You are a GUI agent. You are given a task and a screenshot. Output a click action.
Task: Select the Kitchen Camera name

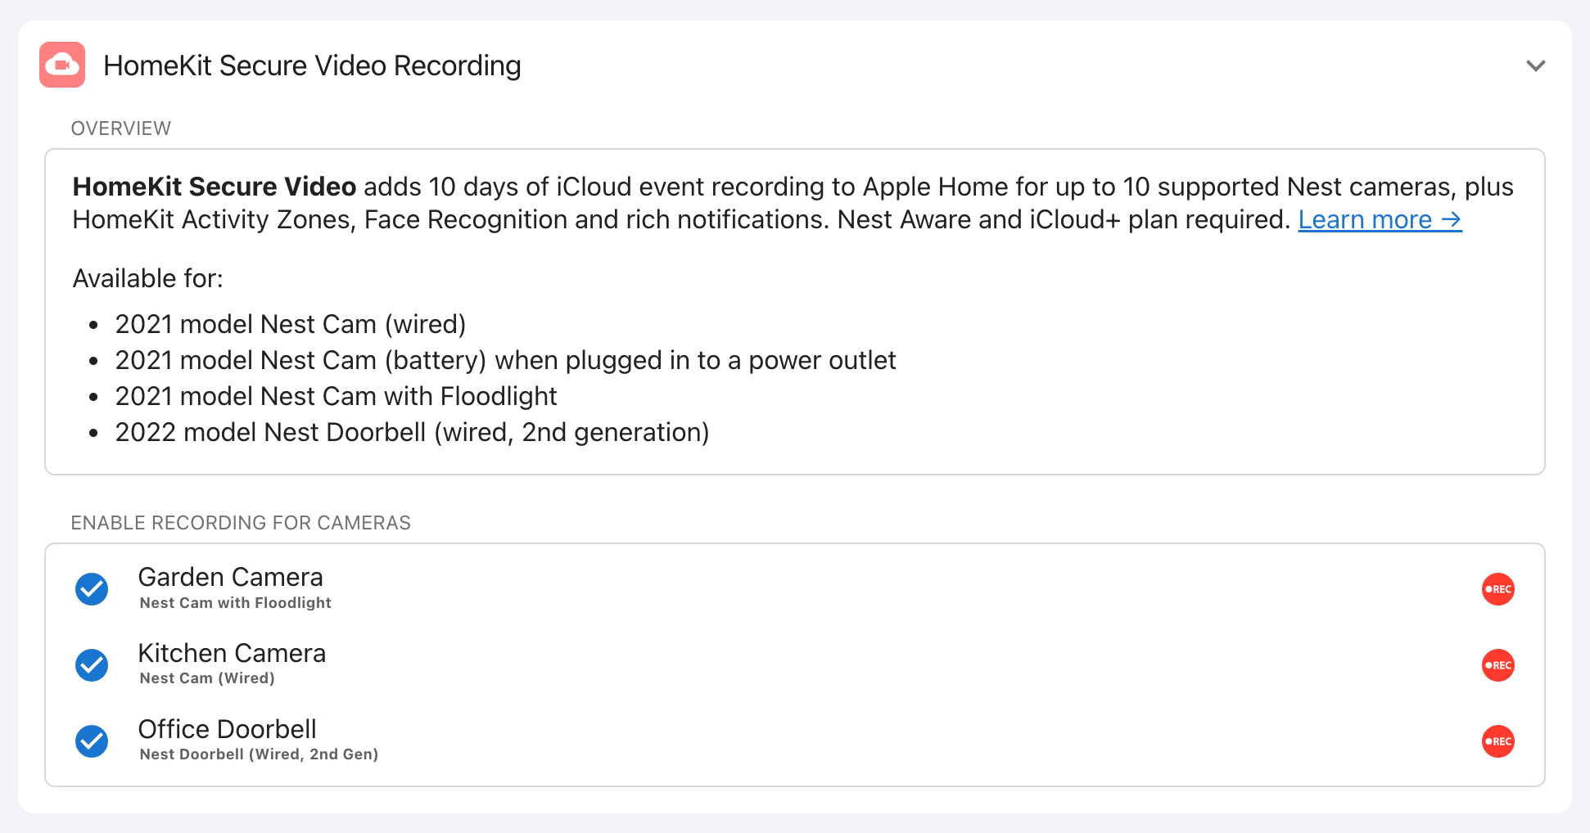232,653
